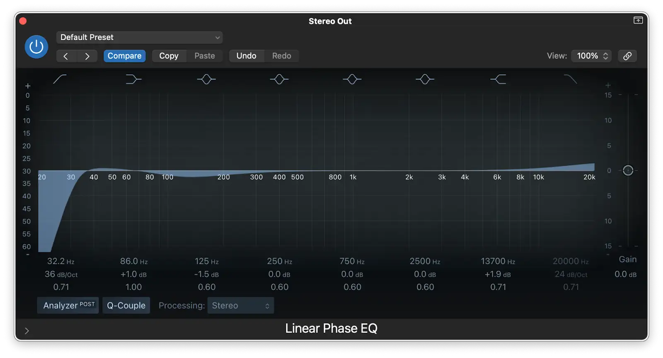The width and height of the screenshot is (663, 358).
Task: Toggle the low shelf band icon
Action: (x=133, y=79)
